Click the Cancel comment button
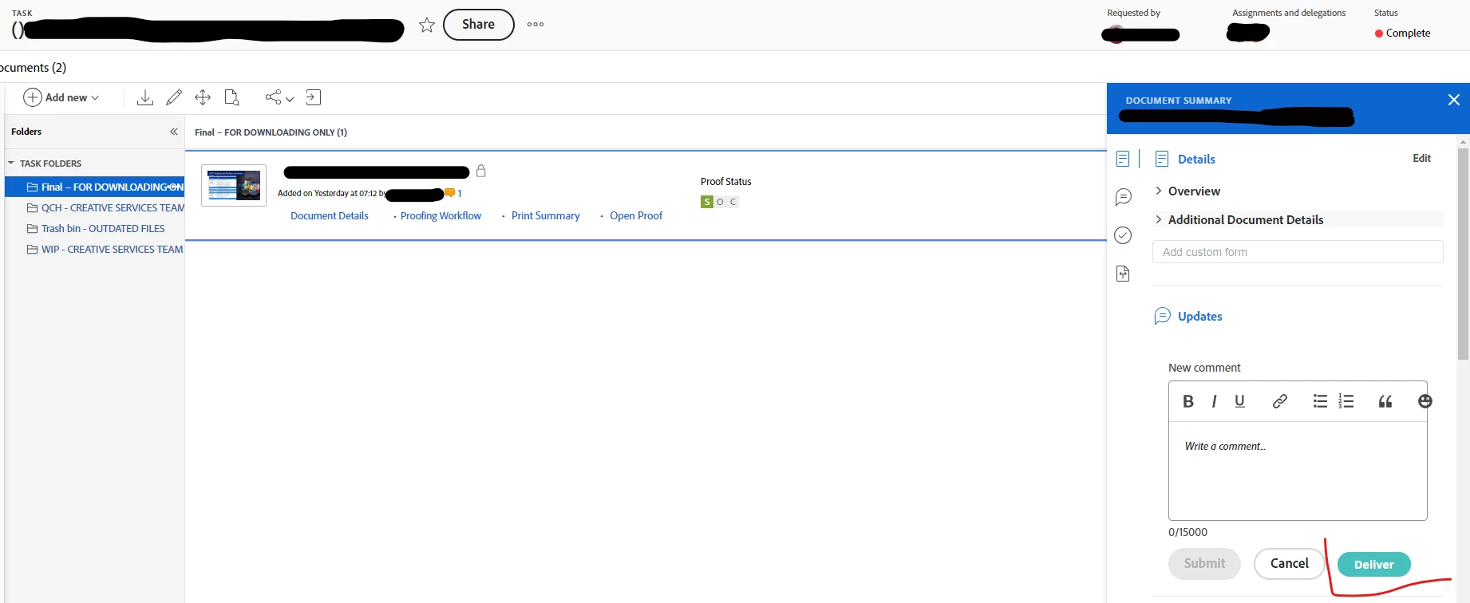Viewport: 1470px width, 603px height. coord(1289,563)
